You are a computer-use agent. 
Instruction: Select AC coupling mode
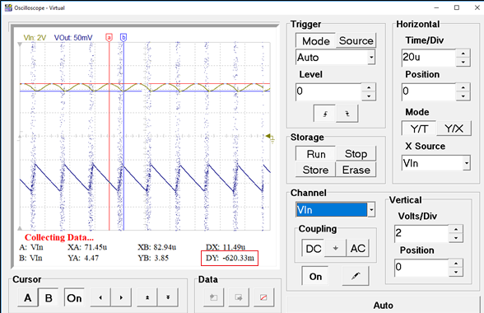[x=357, y=248]
